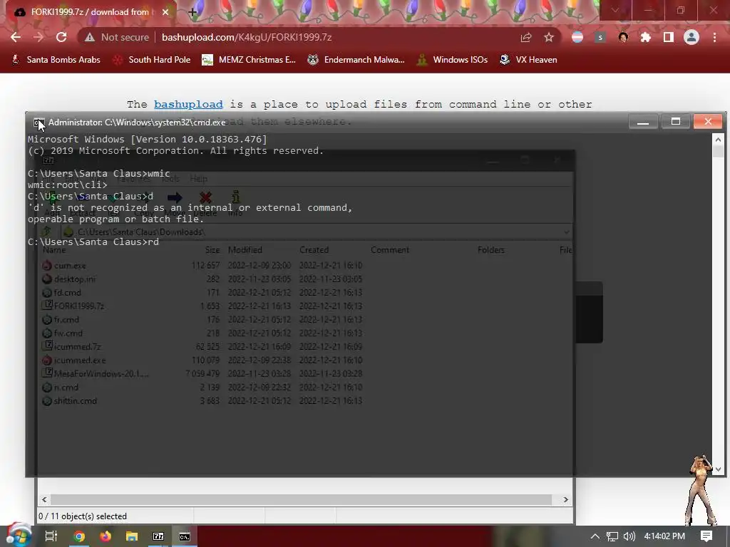730x547 pixels.
Task: Open Windows Start button
Action: point(18,536)
